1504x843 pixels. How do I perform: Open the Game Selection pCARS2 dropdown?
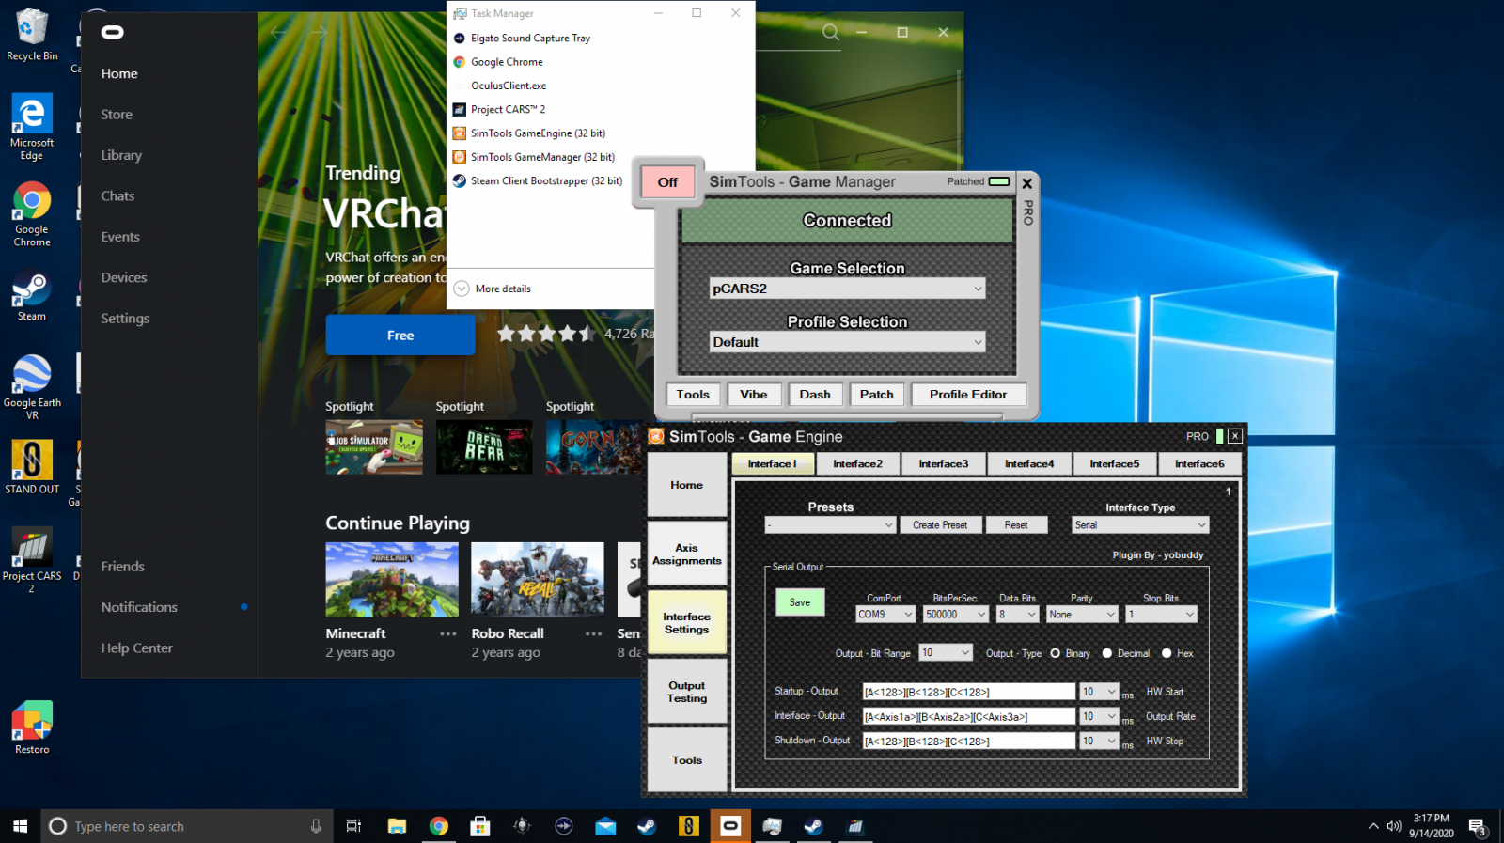(848, 289)
